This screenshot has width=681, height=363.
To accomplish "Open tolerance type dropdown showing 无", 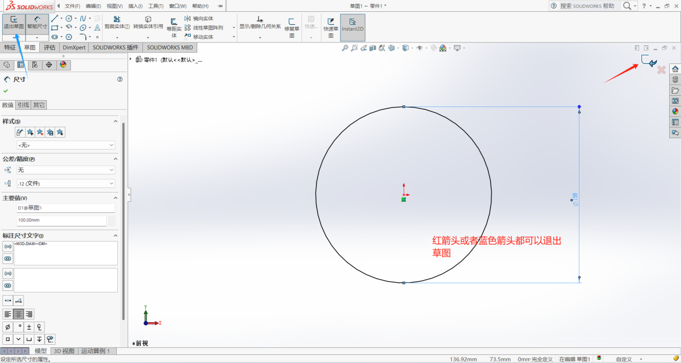I will pos(66,170).
